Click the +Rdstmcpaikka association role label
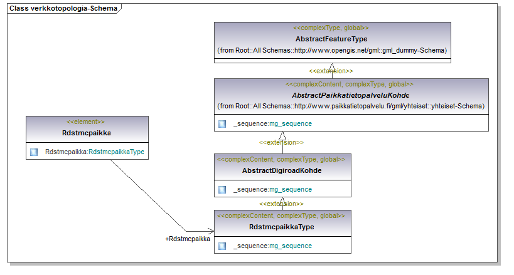The image size is (514, 275). [x=188, y=239]
